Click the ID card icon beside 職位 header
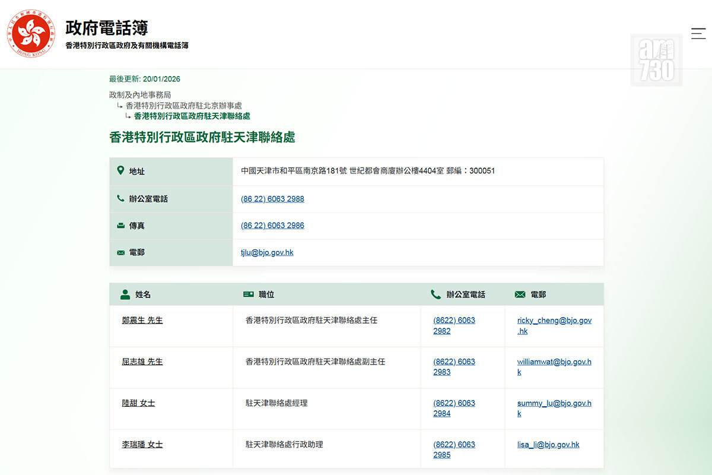The width and height of the screenshot is (712, 475). coord(248,294)
